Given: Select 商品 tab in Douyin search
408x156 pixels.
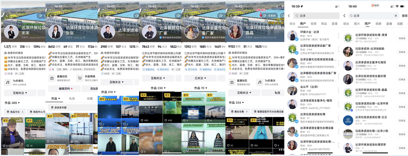Looking at the screenshot, I should click(x=324, y=24).
